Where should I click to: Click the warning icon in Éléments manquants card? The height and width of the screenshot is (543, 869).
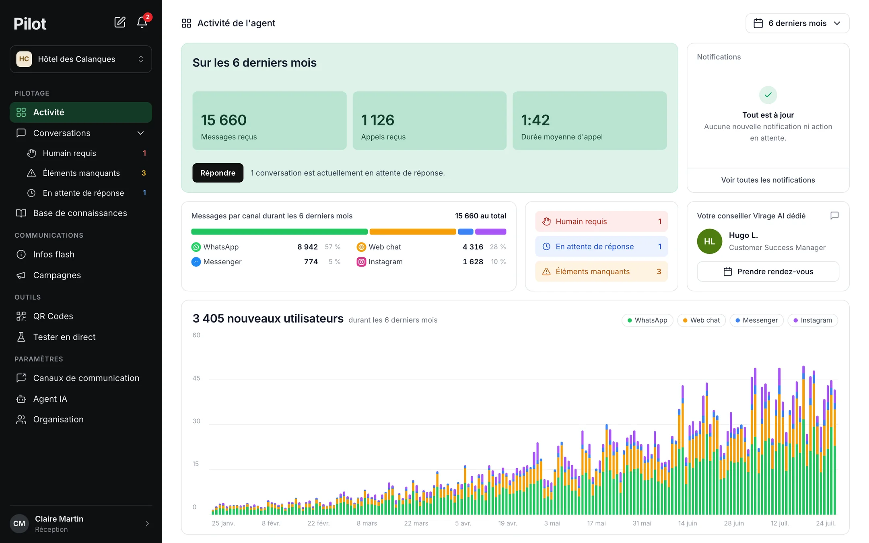tap(546, 271)
